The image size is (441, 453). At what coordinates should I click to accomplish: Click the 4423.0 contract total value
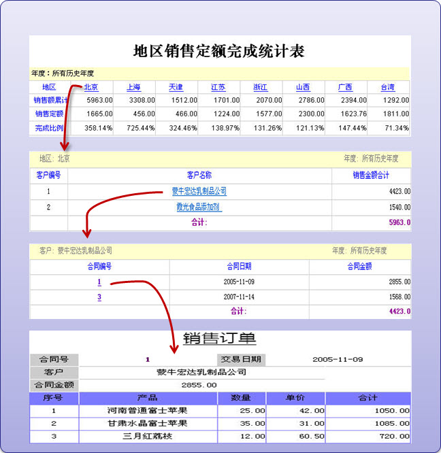[399, 312]
